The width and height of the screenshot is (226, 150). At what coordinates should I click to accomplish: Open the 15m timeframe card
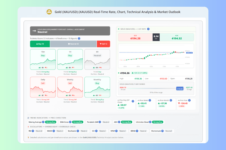point(43,59)
